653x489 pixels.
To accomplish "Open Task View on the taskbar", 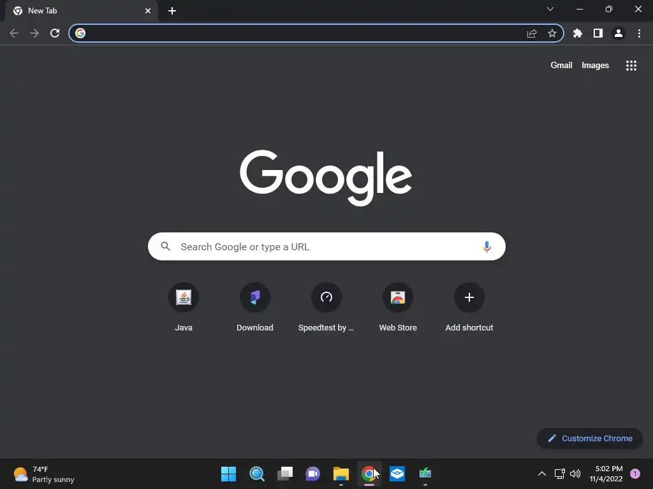I will point(285,474).
